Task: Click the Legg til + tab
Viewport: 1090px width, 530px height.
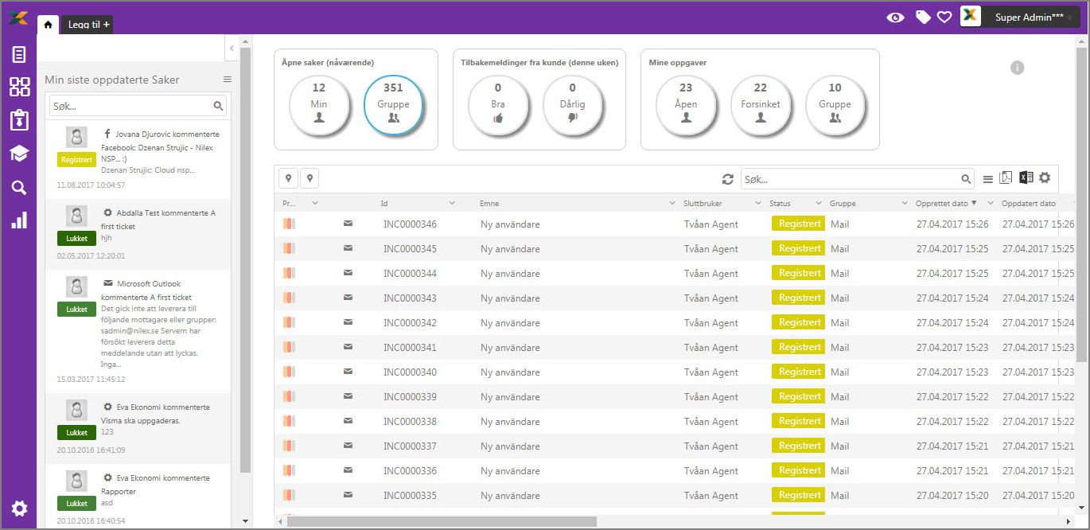Action: (x=88, y=25)
